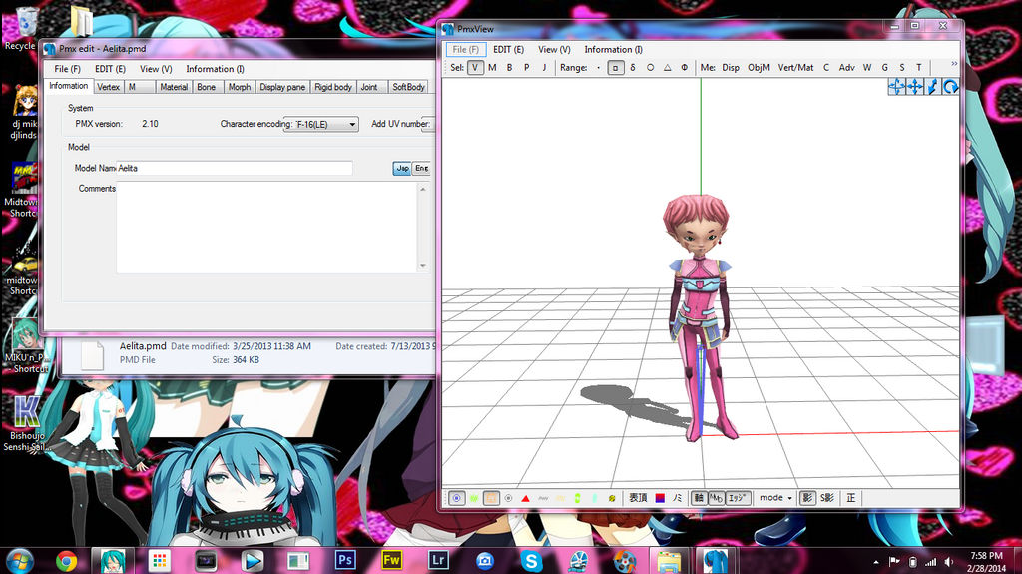Open File (F) menu in Pmx edit

coord(67,69)
